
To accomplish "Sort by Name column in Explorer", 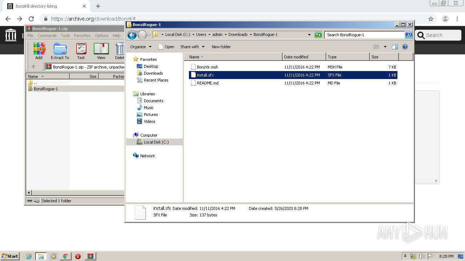I will (233, 57).
